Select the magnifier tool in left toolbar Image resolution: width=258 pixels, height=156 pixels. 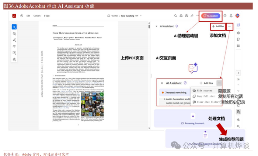pos(14,34)
